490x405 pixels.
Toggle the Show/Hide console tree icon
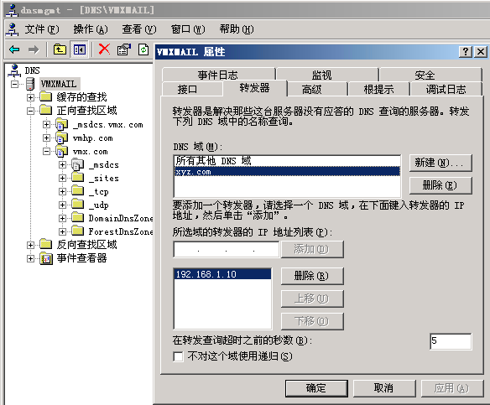80,49
